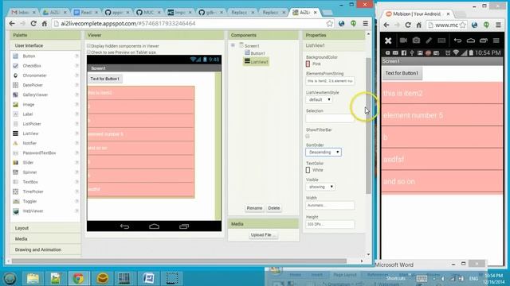The image size is (510, 286).
Task: Open the Mobizen toolbar menu icon
Action: point(496,41)
